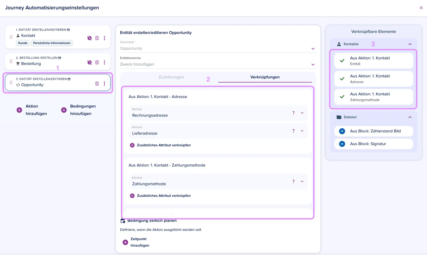Open the three-dot menu on Opportunity card
Viewport: 427px width, 255px height.
[104, 84]
